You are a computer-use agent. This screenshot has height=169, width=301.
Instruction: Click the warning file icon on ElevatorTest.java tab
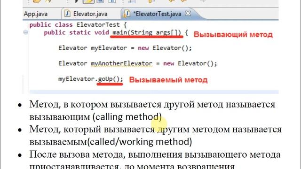127,14
